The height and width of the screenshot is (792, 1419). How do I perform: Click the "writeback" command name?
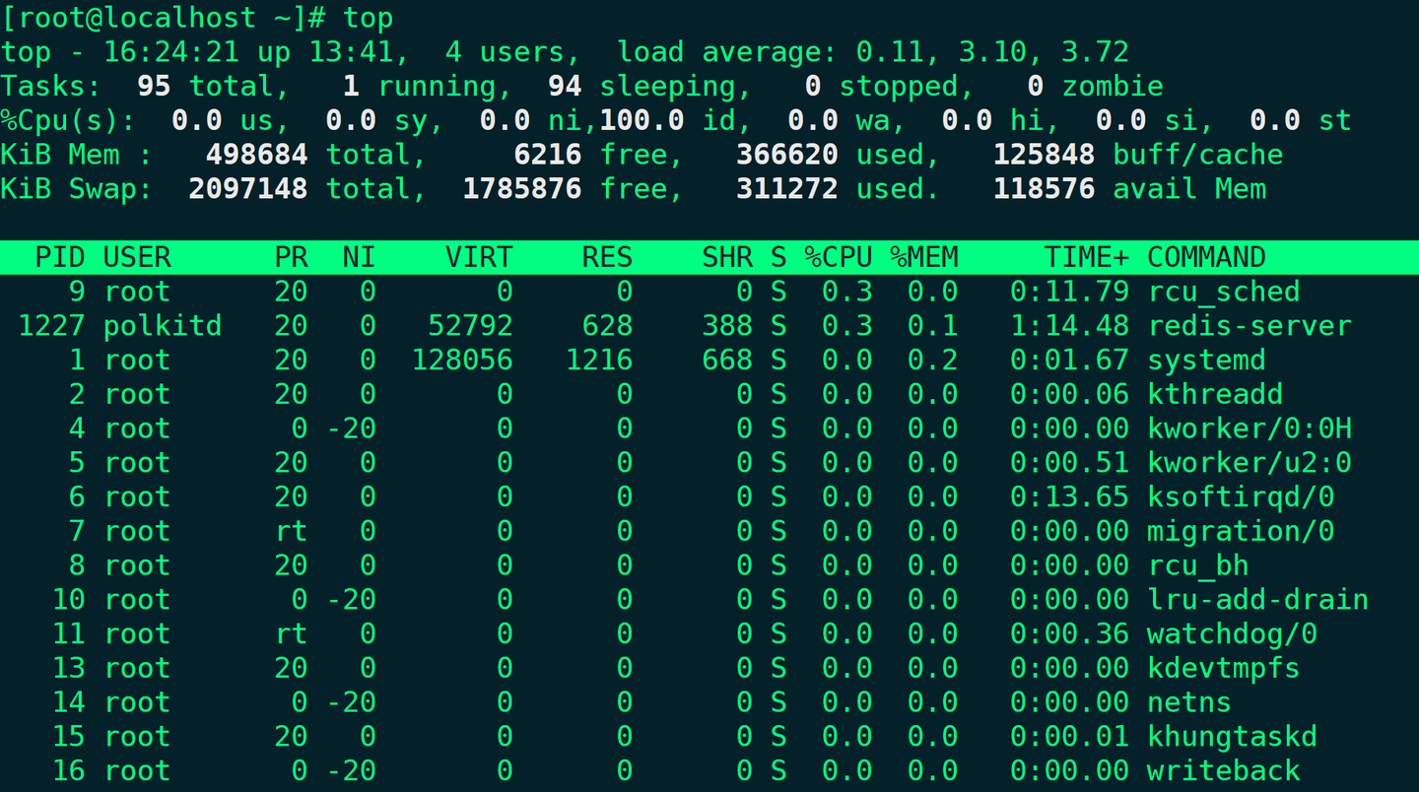[1224, 771]
